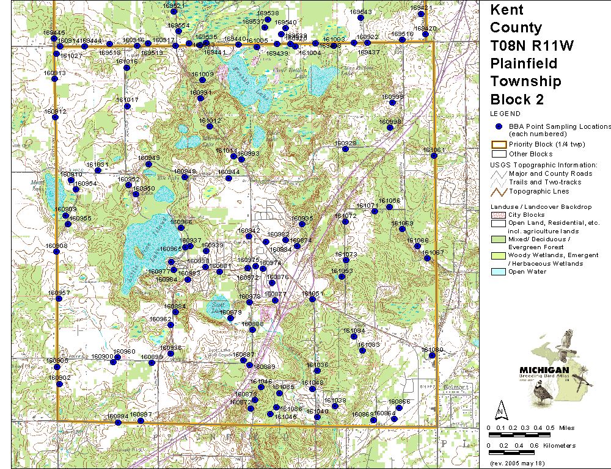Select the City Blocks legend swatch
This screenshot has width=611, height=469.
click(x=499, y=215)
